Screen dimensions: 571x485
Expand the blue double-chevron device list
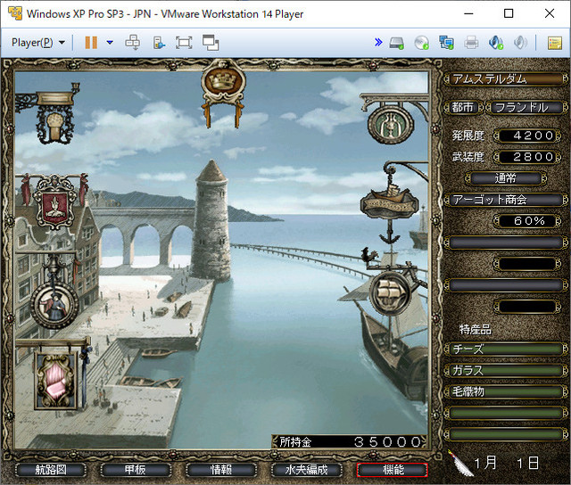[x=378, y=42]
